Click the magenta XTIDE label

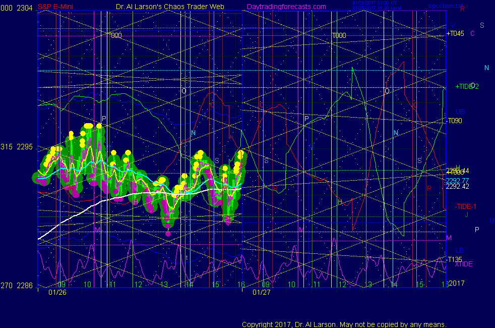(463, 264)
